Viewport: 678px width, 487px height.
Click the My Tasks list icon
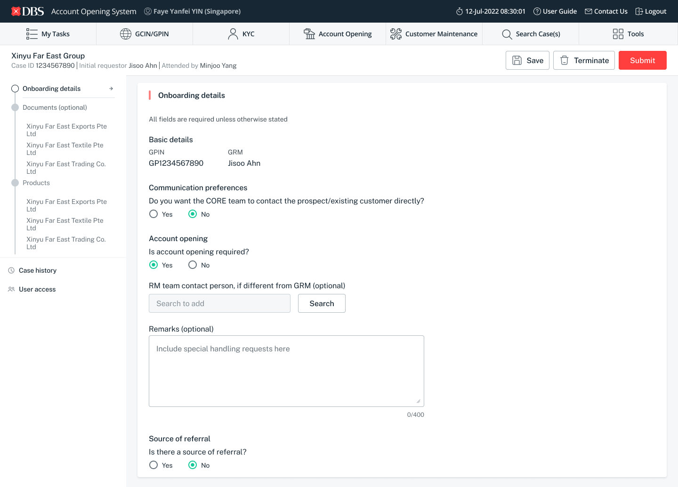(x=32, y=34)
